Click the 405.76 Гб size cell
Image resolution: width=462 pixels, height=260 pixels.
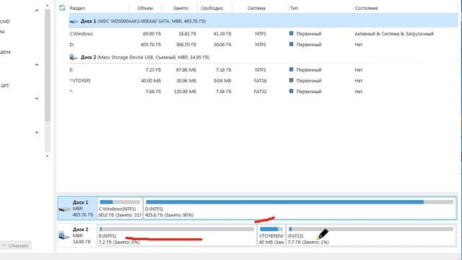pyautogui.click(x=151, y=45)
